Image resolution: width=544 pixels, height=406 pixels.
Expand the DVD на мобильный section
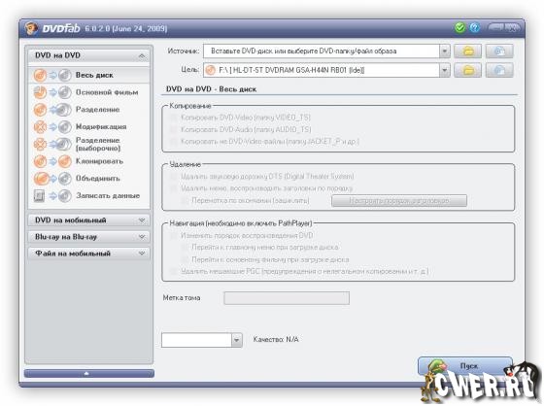(x=88, y=220)
